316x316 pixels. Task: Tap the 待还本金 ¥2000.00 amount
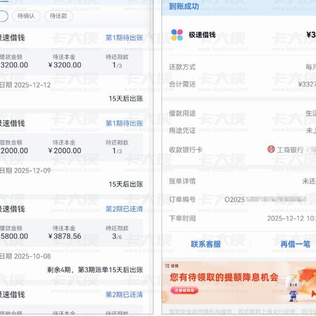pos(64,151)
